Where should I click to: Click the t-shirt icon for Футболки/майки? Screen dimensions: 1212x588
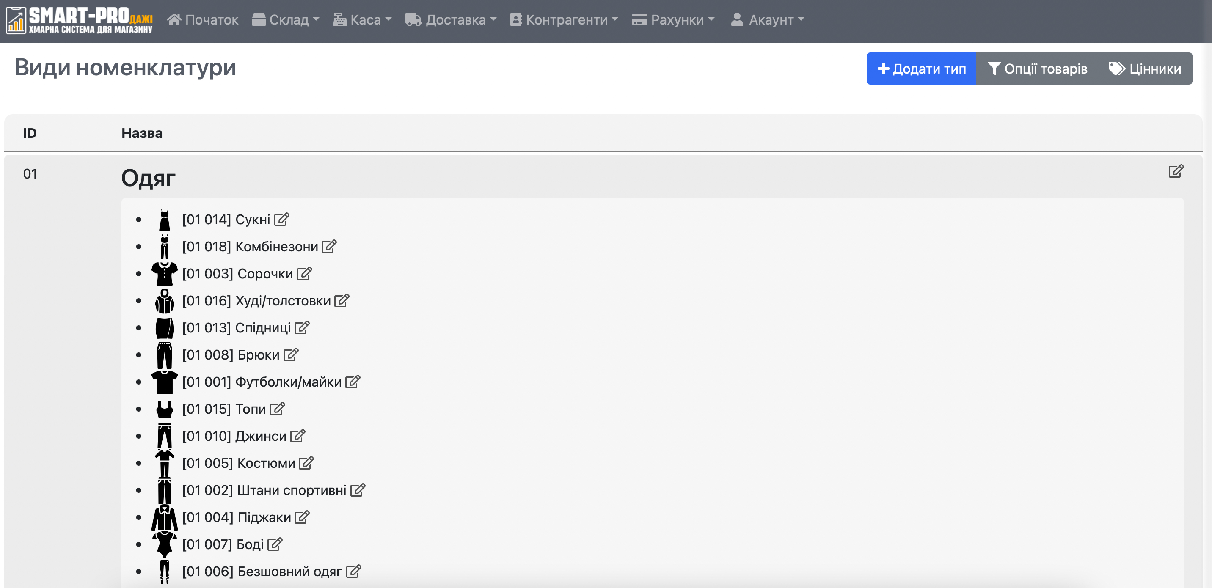tap(164, 382)
